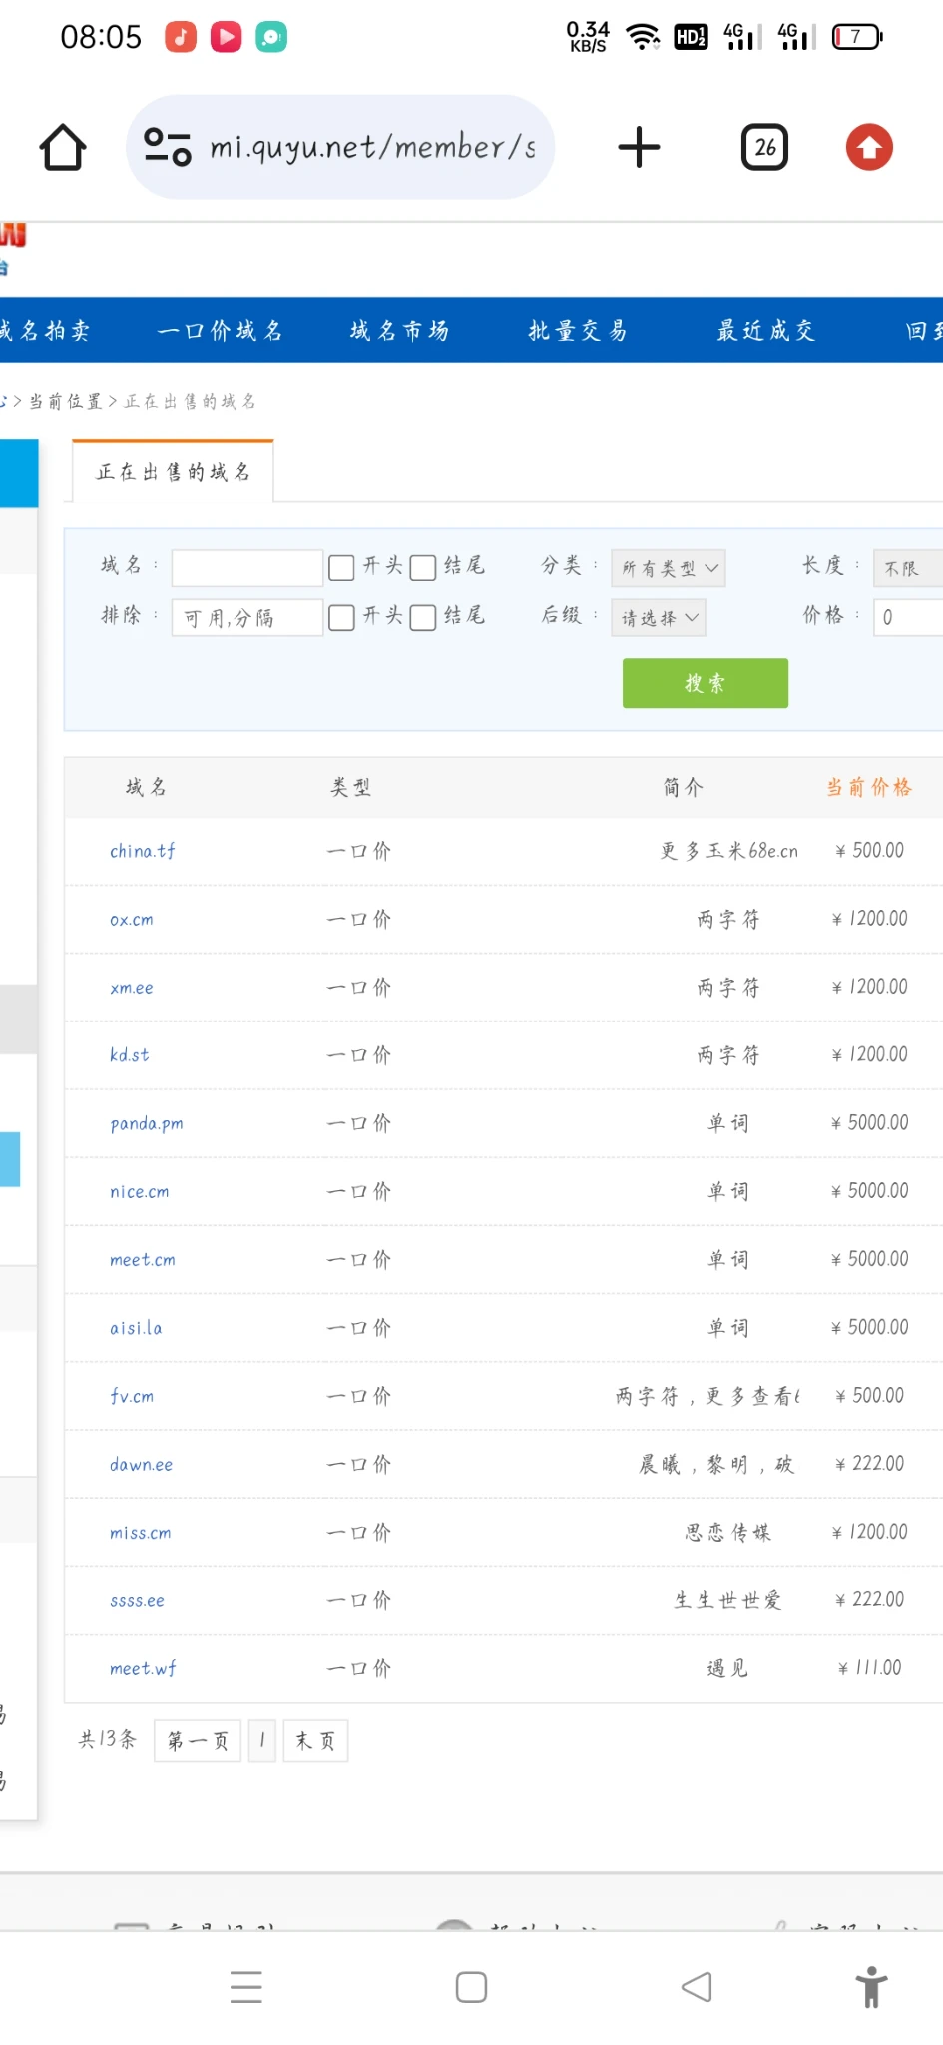Viewport: 943px width, 2045px height.
Task: Open the tab switcher showing 26 tabs
Action: 764,148
